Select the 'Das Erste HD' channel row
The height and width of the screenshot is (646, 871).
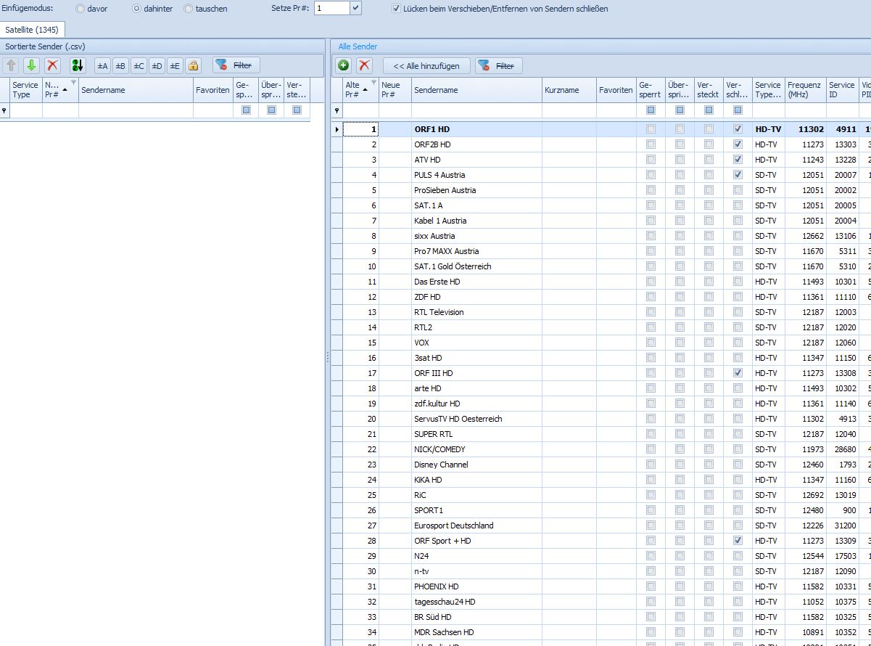point(600,282)
